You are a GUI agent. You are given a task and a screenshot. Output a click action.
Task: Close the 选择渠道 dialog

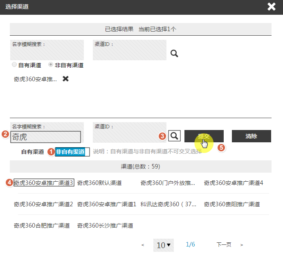pos(271,7)
